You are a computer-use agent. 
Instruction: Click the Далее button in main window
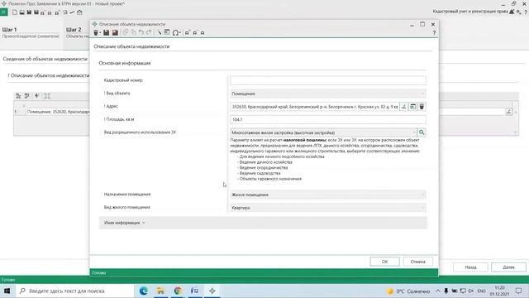508,267
